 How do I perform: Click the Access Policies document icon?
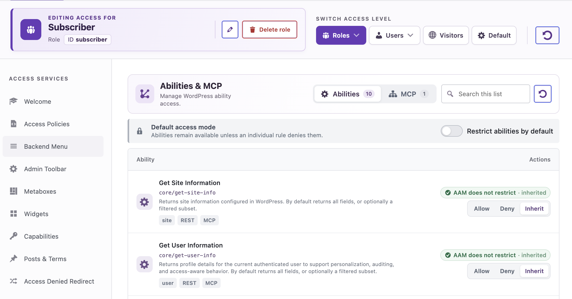(13, 124)
